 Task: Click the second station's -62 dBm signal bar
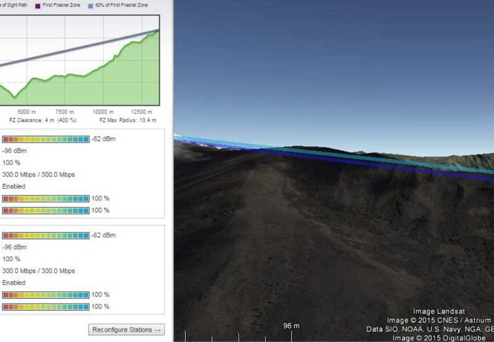46,236
